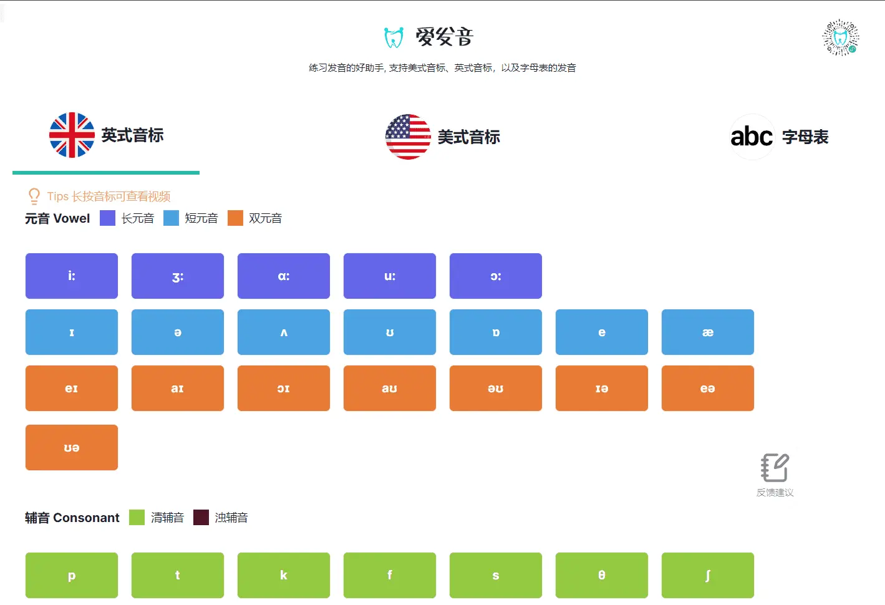Click the 清辅音 green legend square

(x=136, y=517)
